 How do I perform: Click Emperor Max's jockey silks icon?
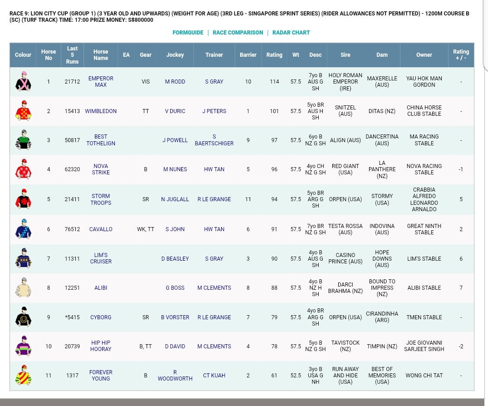(x=23, y=82)
